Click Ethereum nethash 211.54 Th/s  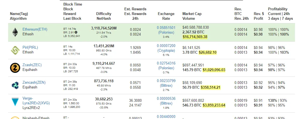tap(104, 33)
